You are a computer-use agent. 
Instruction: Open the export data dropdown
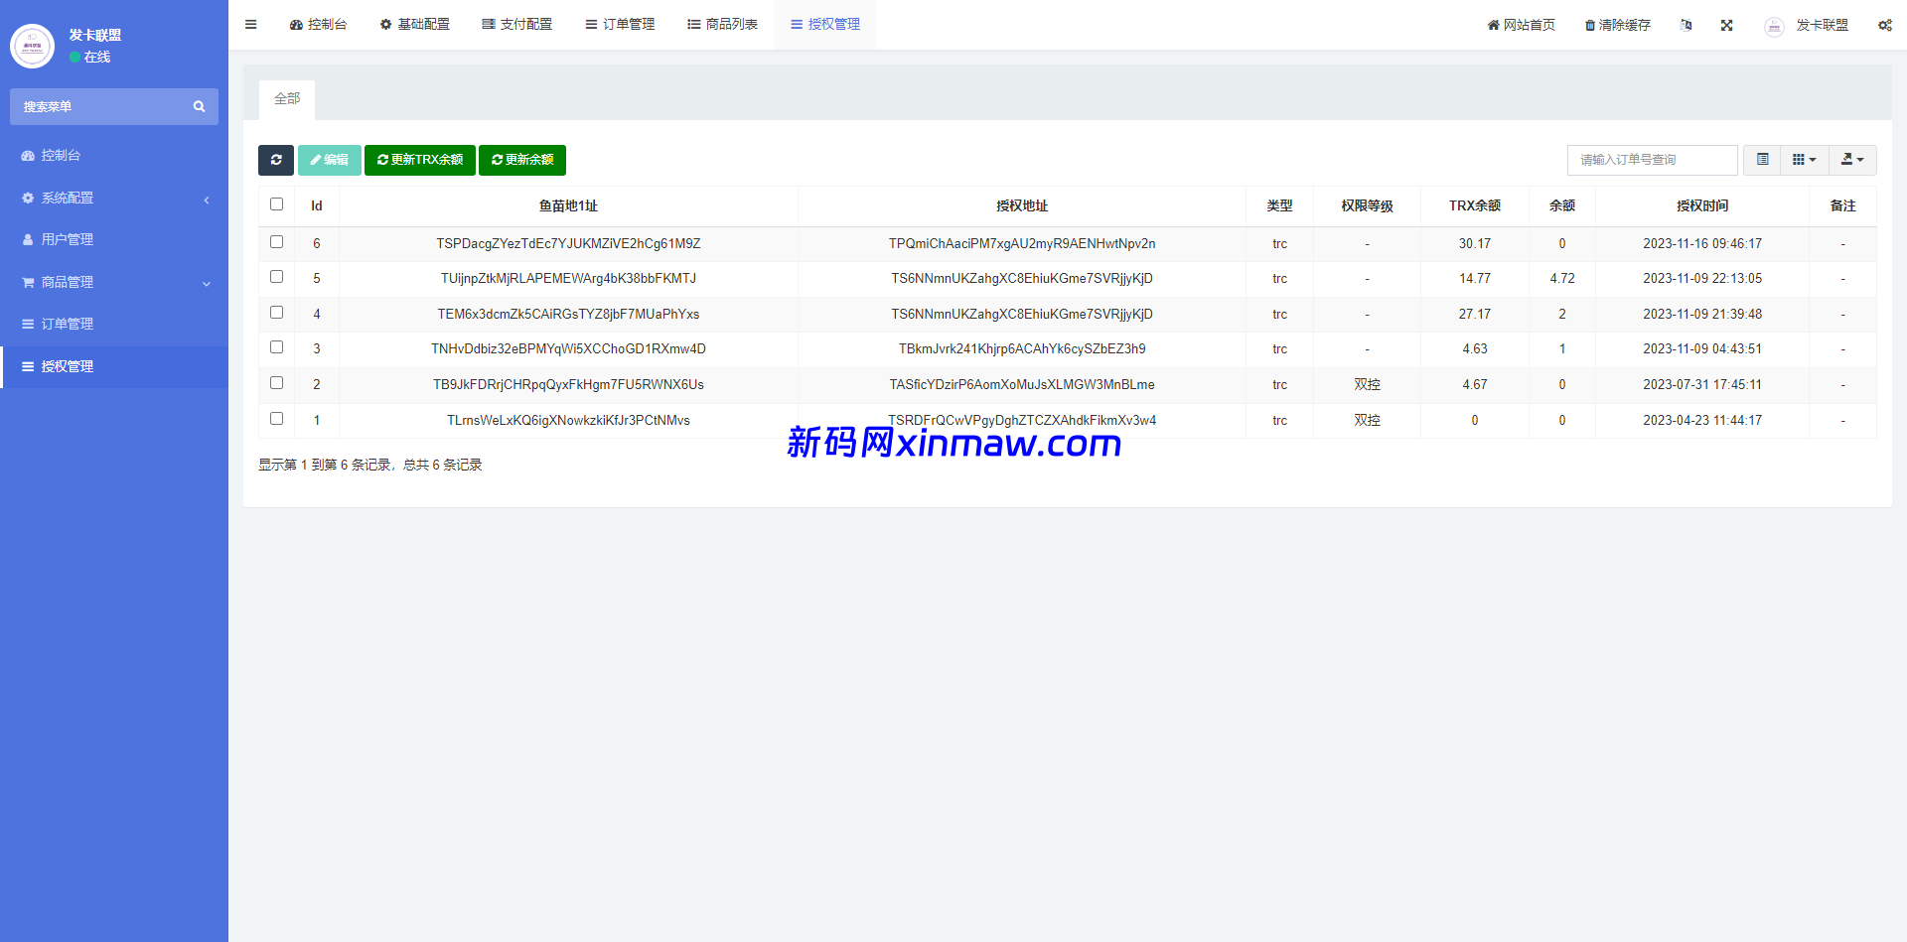(x=1852, y=160)
